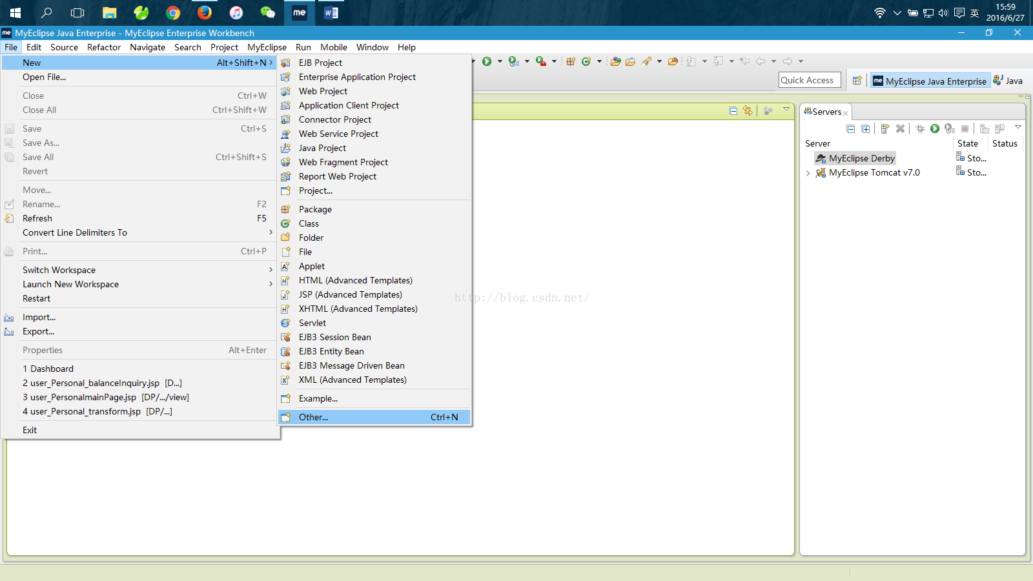The height and width of the screenshot is (581, 1033).
Task: Expand Convert Line Delimiters To submenu
Action: 139,232
